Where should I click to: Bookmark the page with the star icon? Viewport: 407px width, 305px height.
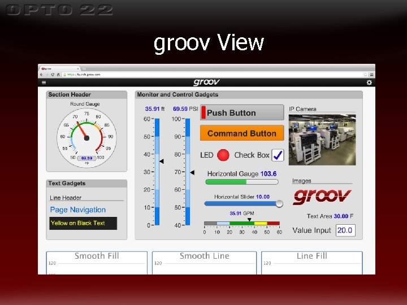pos(365,75)
